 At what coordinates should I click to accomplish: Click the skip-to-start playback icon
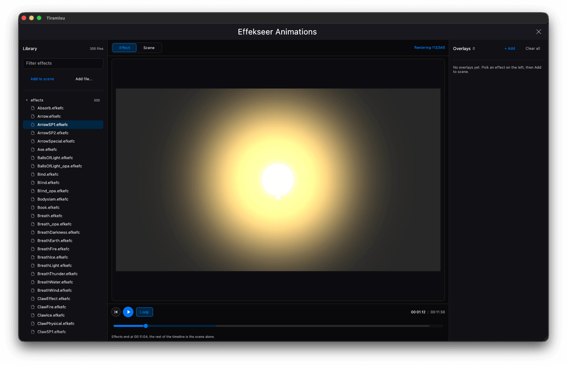(116, 312)
